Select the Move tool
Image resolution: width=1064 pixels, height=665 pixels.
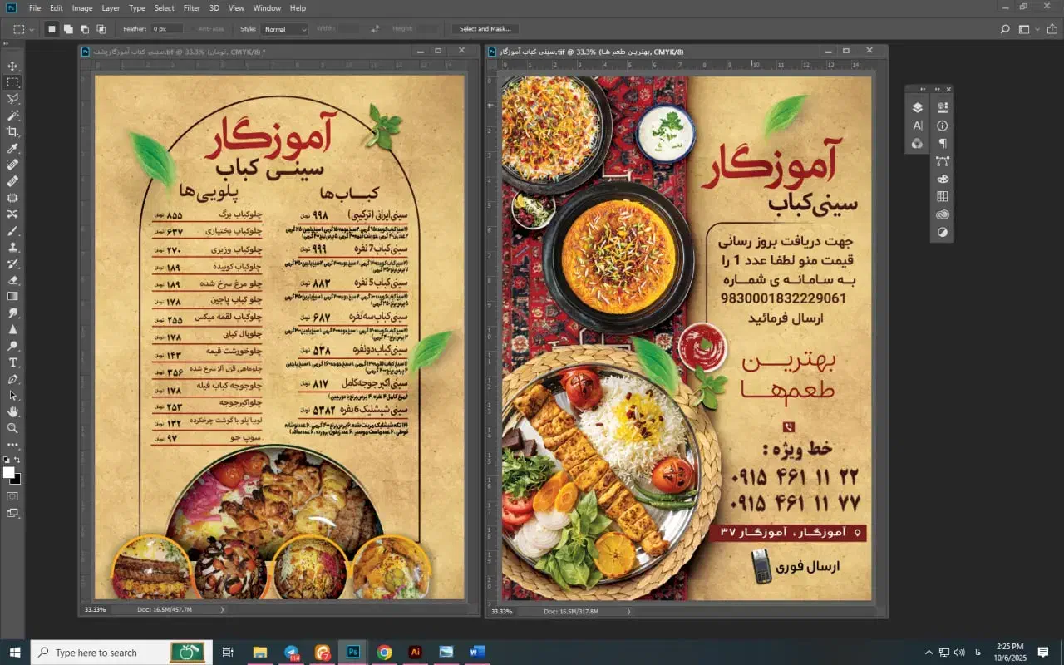[x=12, y=66]
